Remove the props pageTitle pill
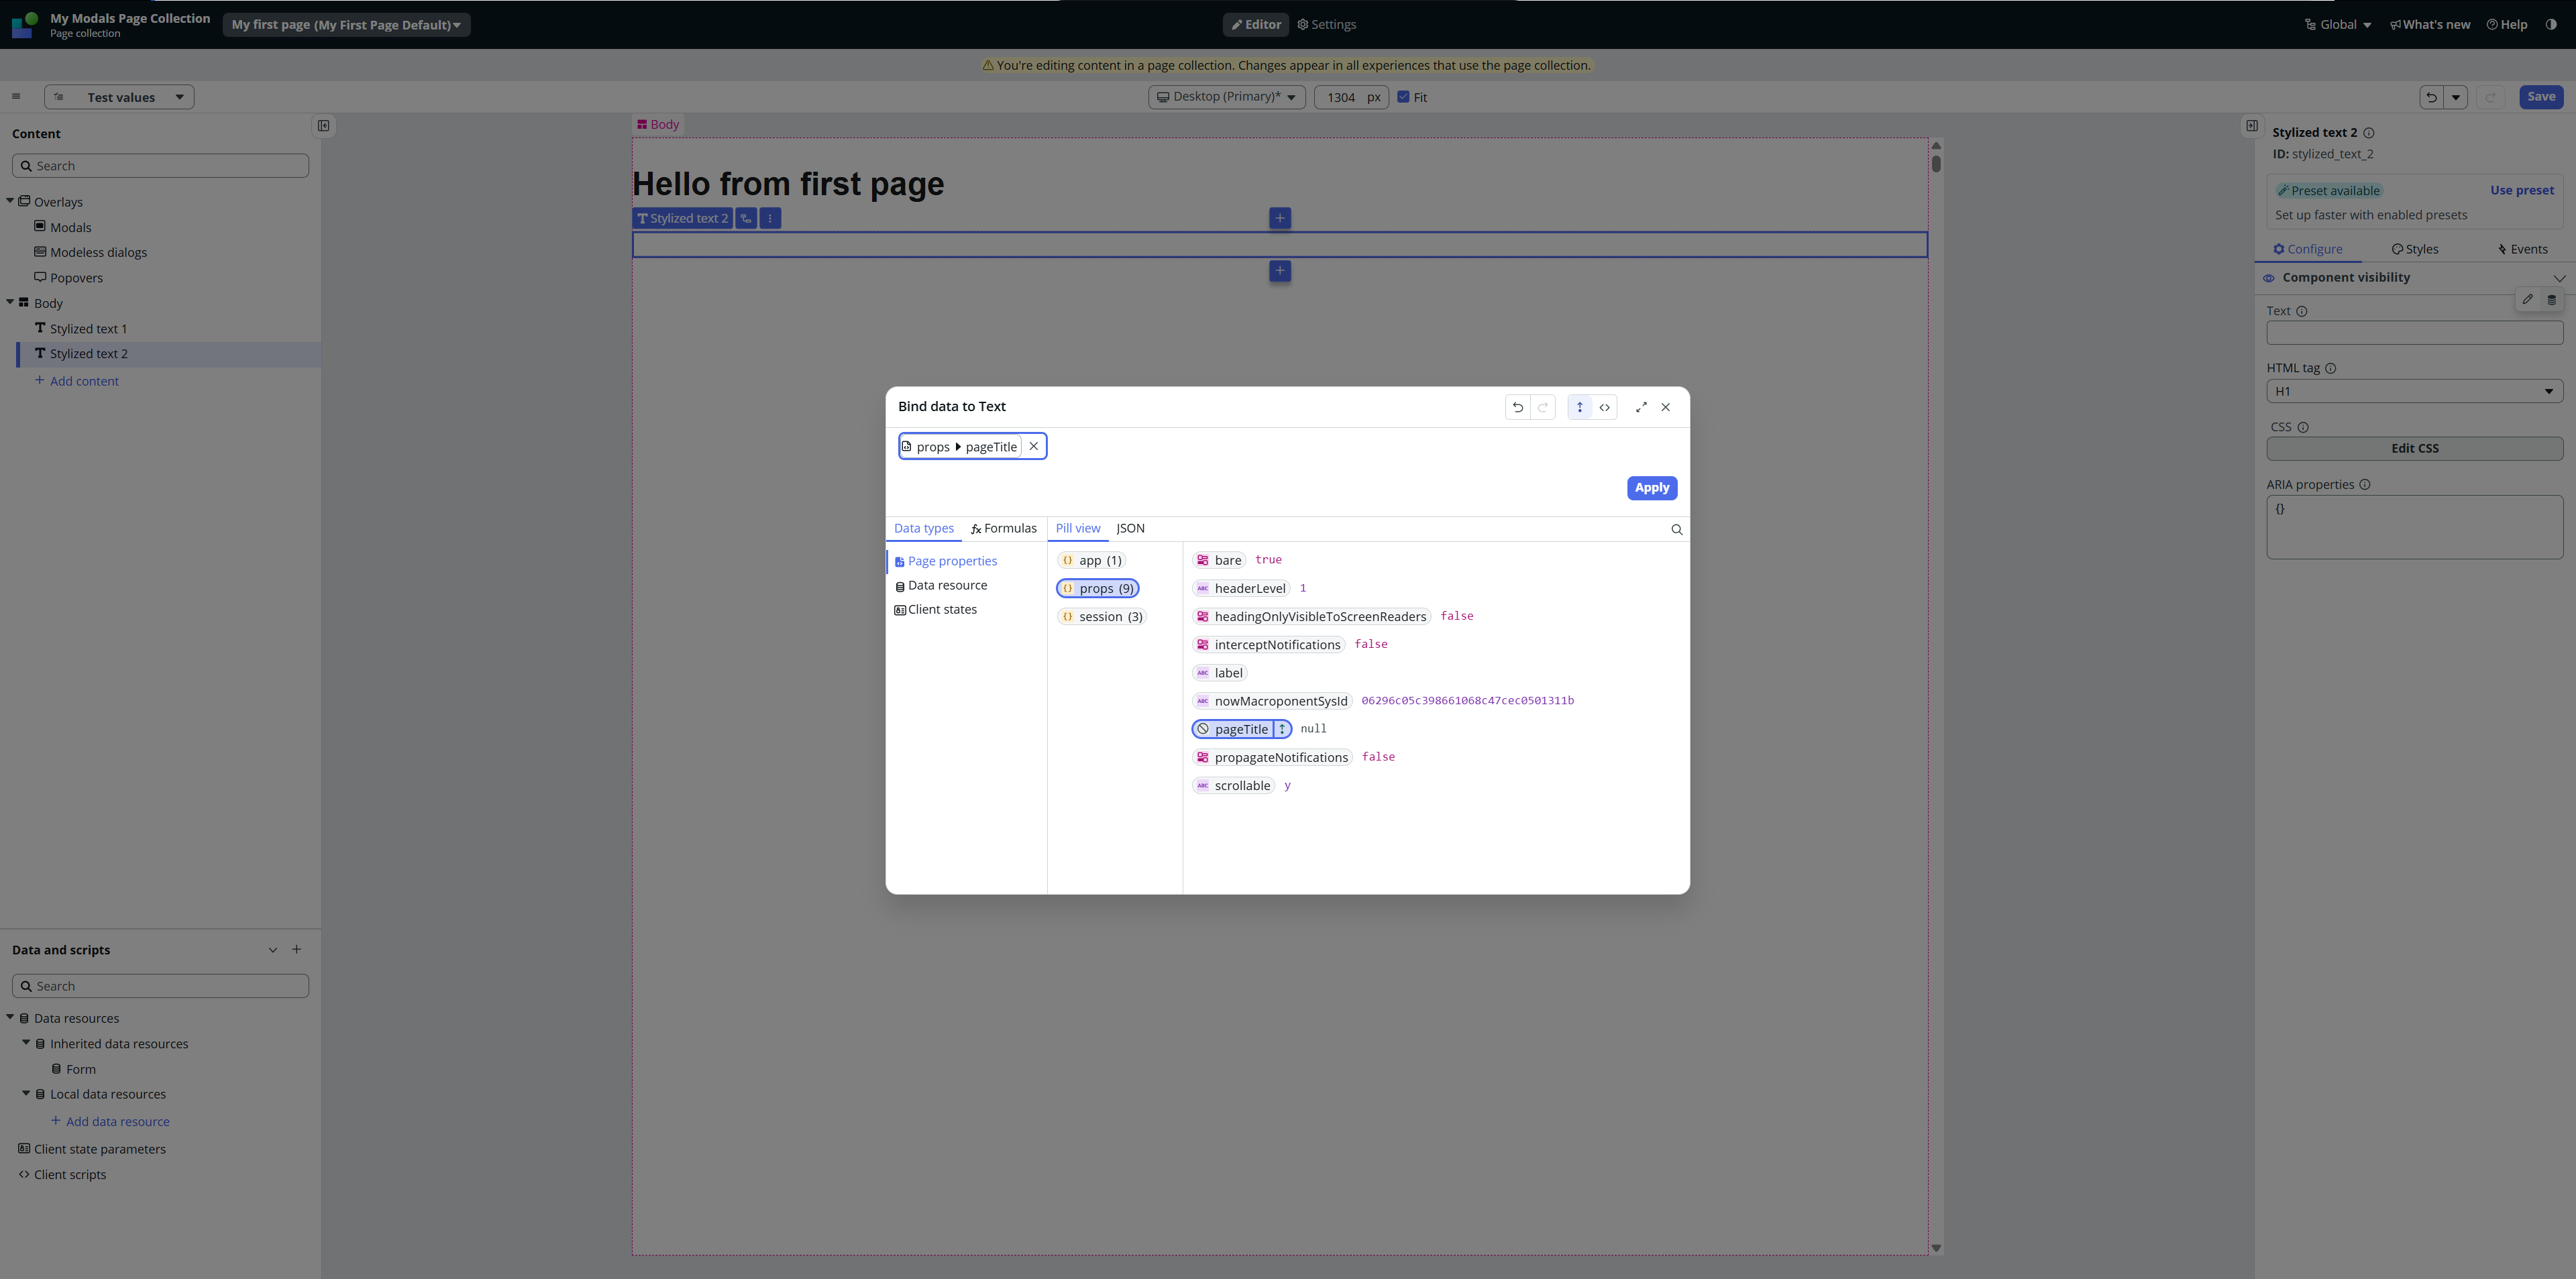The height and width of the screenshot is (1279, 2576). click(1034, 447)
